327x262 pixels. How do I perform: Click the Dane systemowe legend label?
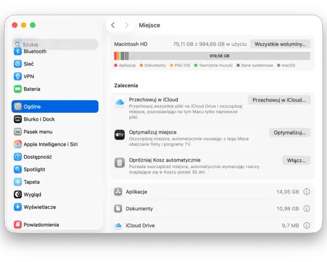click(x=257, y=65)
